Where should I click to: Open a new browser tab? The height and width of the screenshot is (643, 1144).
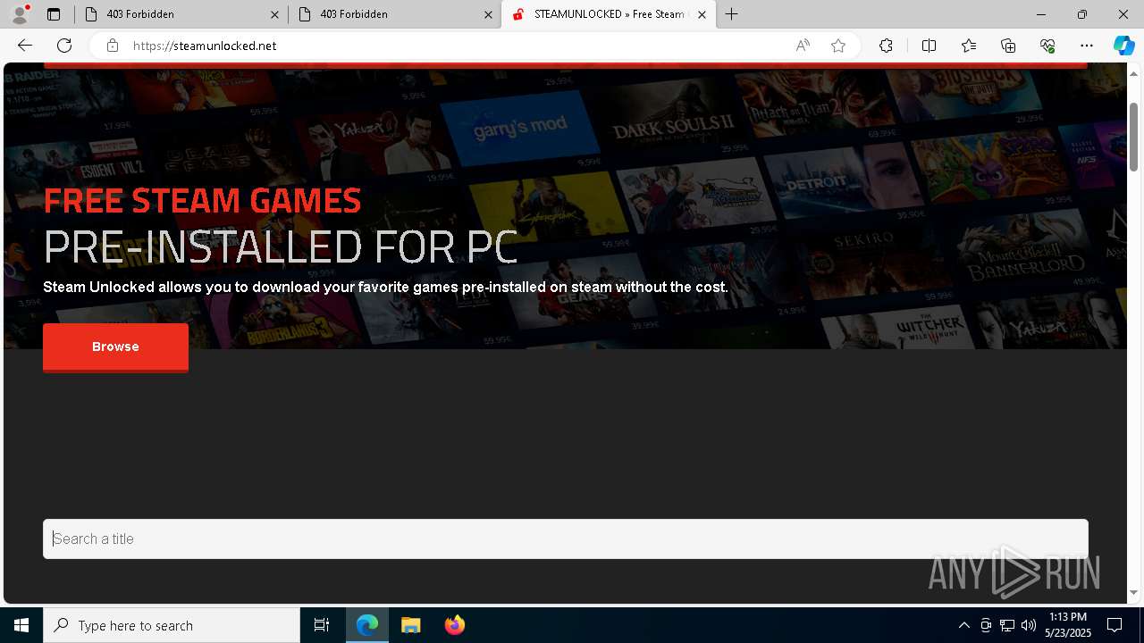point(732,14)
